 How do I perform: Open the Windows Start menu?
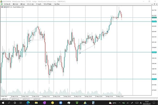point(3,103)
